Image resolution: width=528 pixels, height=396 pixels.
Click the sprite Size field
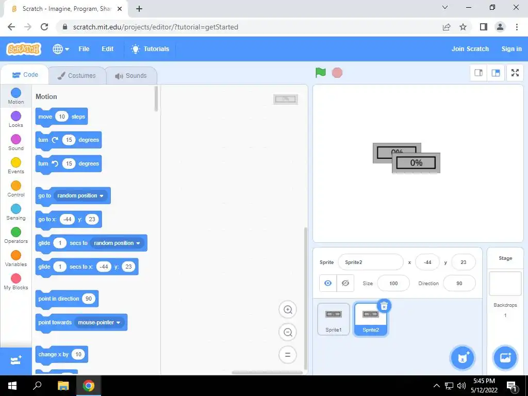click(x=393, y=284)
